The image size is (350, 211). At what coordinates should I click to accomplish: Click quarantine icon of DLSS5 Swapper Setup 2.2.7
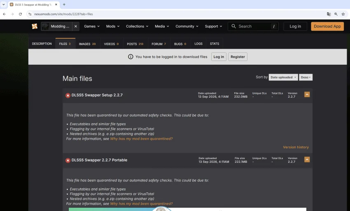tap(68, 96)
